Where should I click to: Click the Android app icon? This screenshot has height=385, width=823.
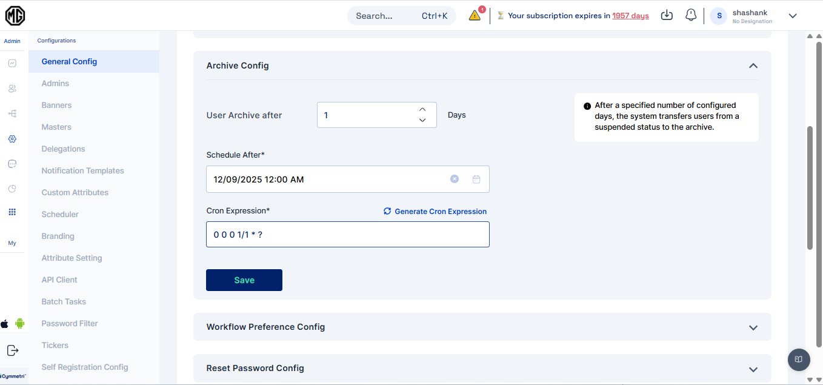click(x=20, y=323)
